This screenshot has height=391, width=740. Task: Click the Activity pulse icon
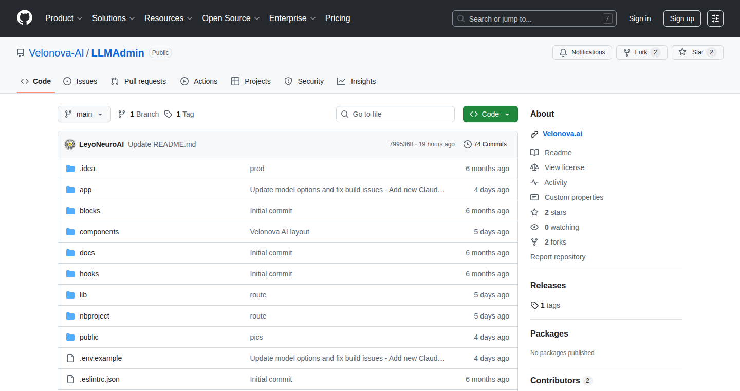534,182
